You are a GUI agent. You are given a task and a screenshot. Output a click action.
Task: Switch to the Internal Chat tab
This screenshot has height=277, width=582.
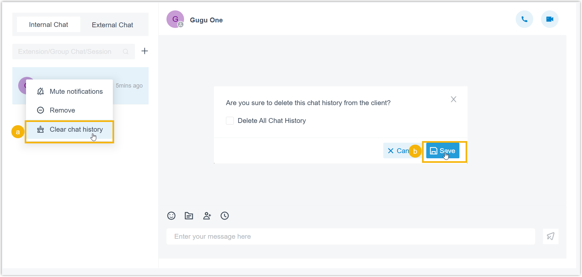click(48, 25)
